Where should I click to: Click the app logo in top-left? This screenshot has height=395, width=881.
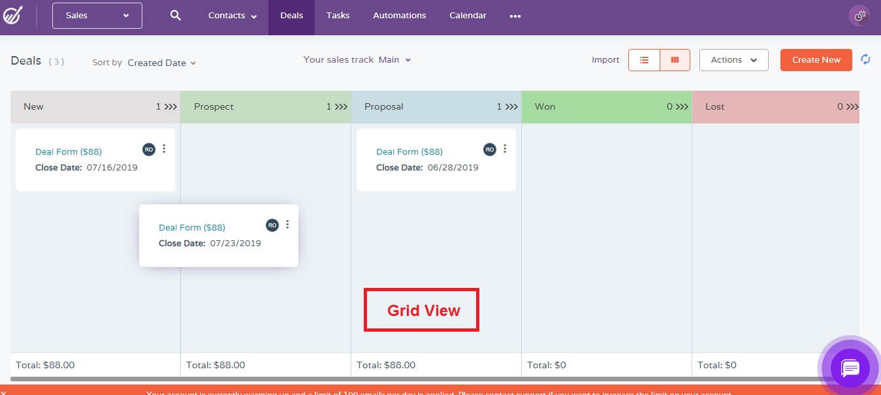(13, 16)
